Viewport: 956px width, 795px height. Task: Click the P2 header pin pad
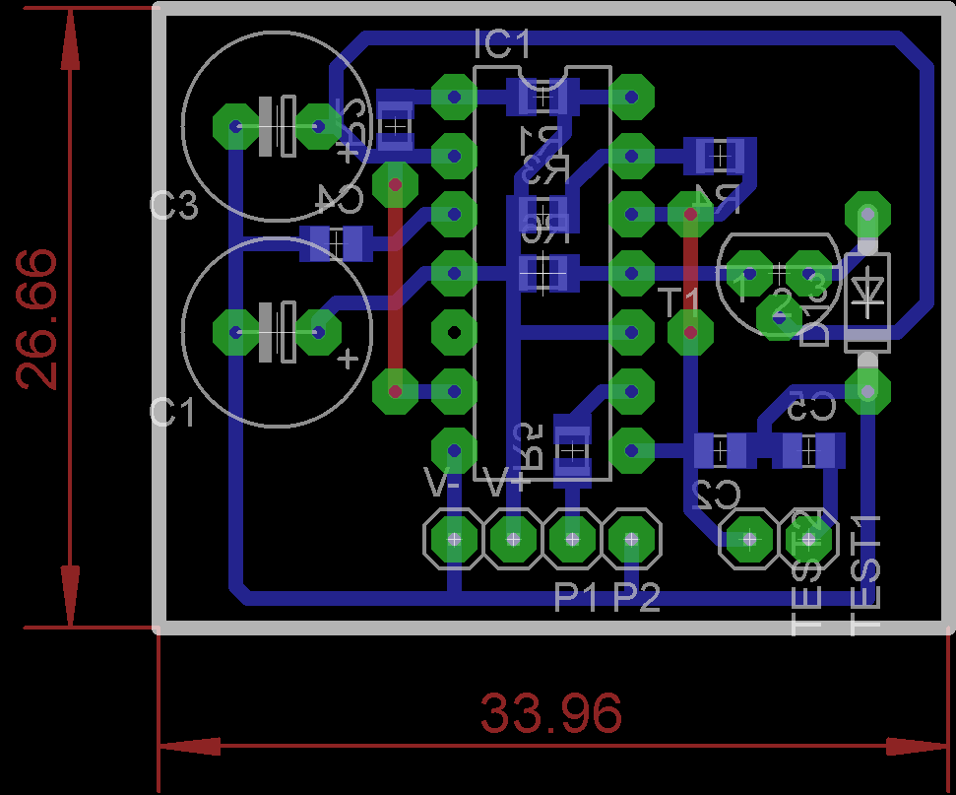(x=631, y=539)
